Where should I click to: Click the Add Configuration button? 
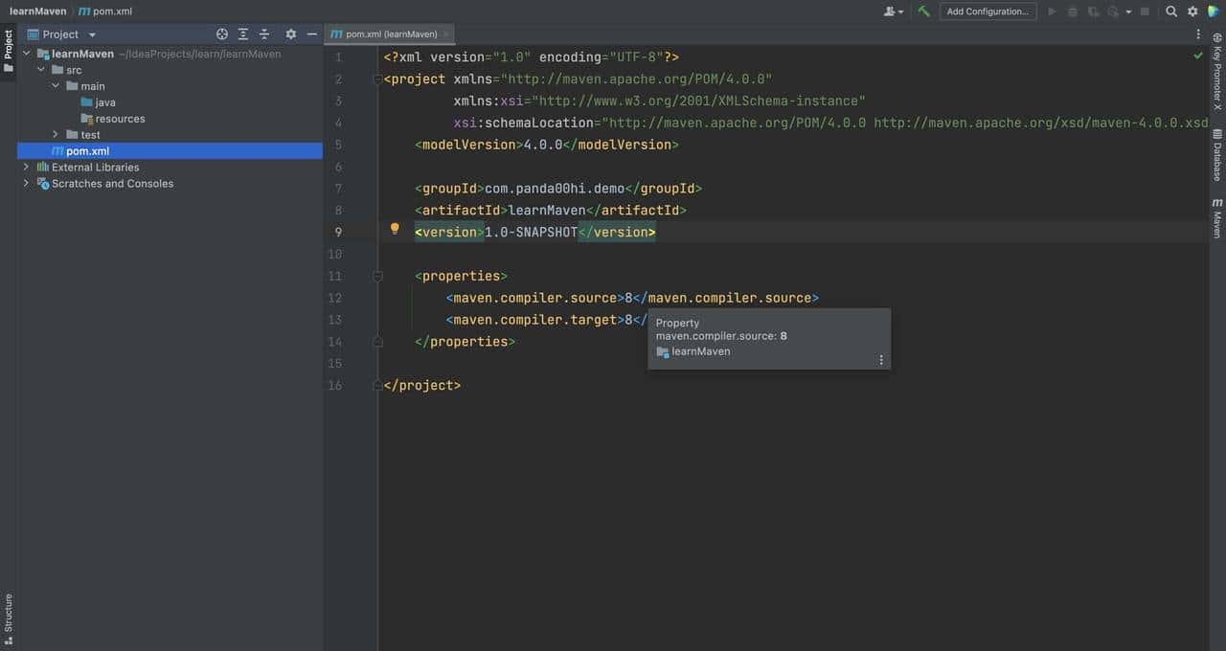pyautogui.click(x=988, y=11)
